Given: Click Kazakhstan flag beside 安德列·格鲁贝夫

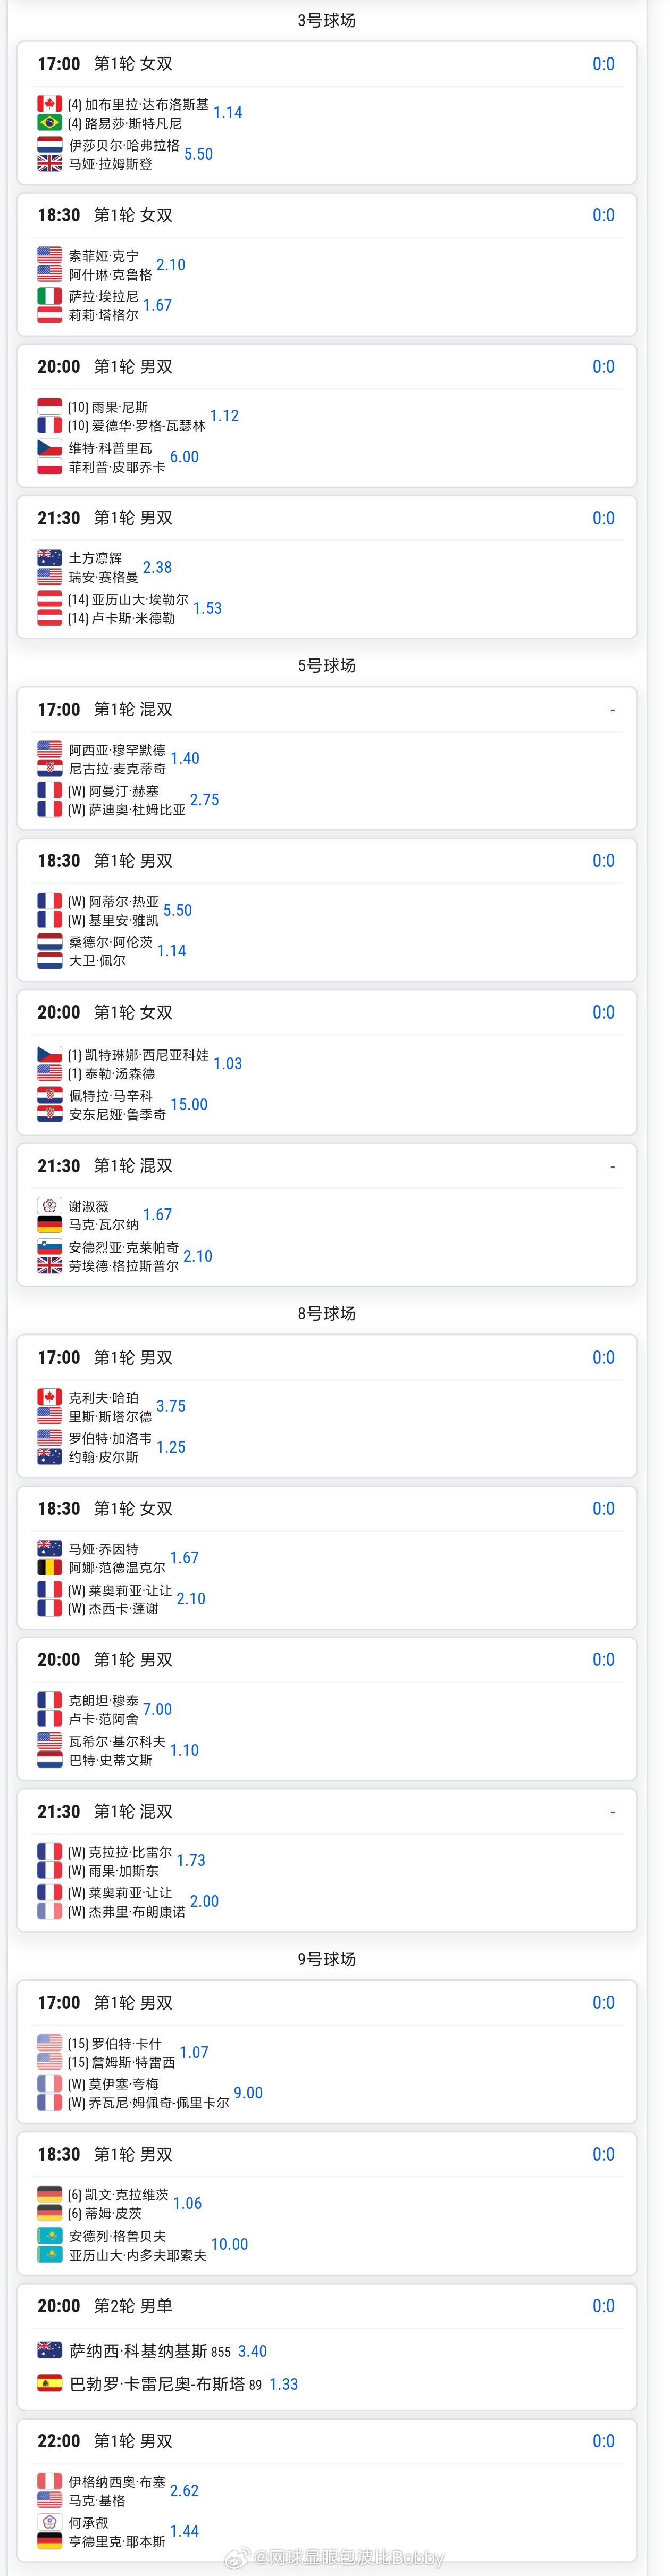Looking at the screenshot, I should pyautogui.click(x=49, y=2235).
